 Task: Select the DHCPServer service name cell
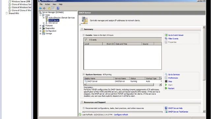(120, 81)
